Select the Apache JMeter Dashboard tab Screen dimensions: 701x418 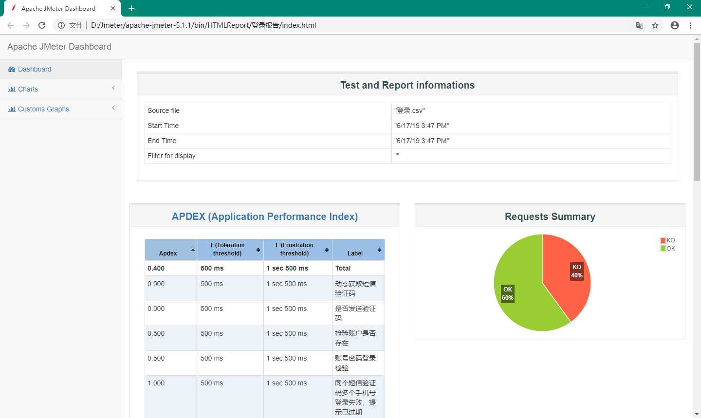click(x=62, y=8)
